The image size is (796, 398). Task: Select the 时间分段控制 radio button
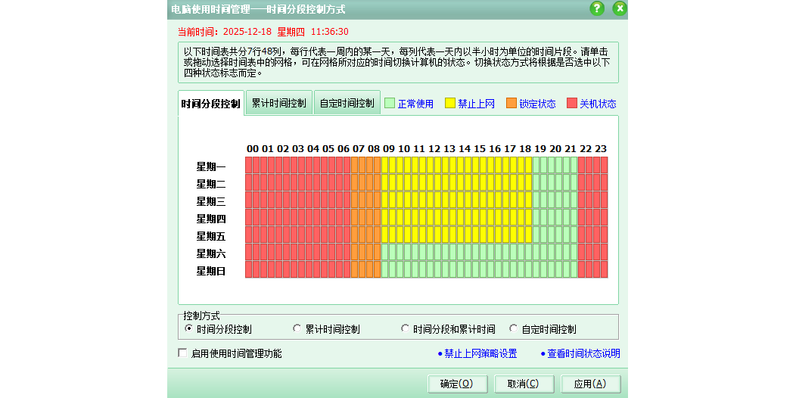click(189, 329)
